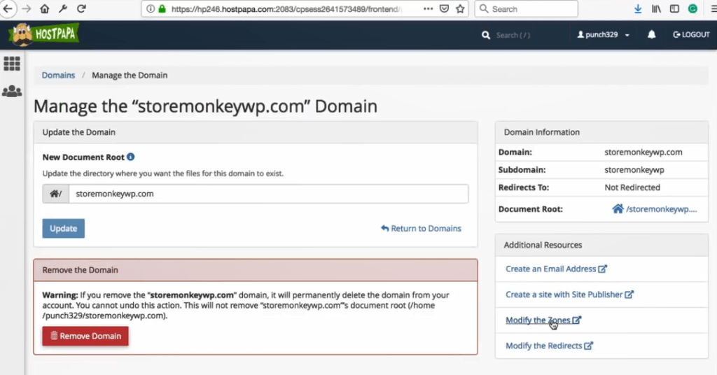View site info via the circled i icon
Viewport: 717px width, 375px height.
coord(151,8)
